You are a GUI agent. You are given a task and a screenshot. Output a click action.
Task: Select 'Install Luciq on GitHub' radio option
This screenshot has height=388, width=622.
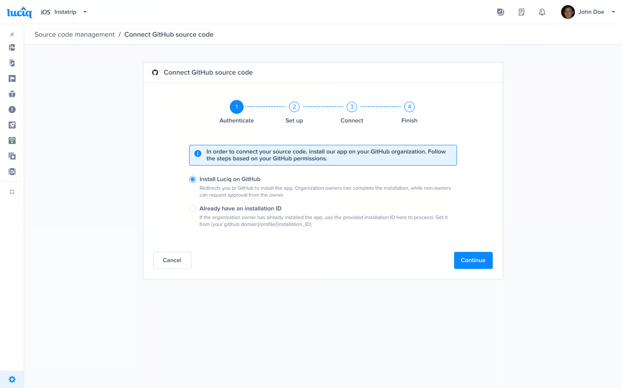pyautogui.click(x=193, y=179)
